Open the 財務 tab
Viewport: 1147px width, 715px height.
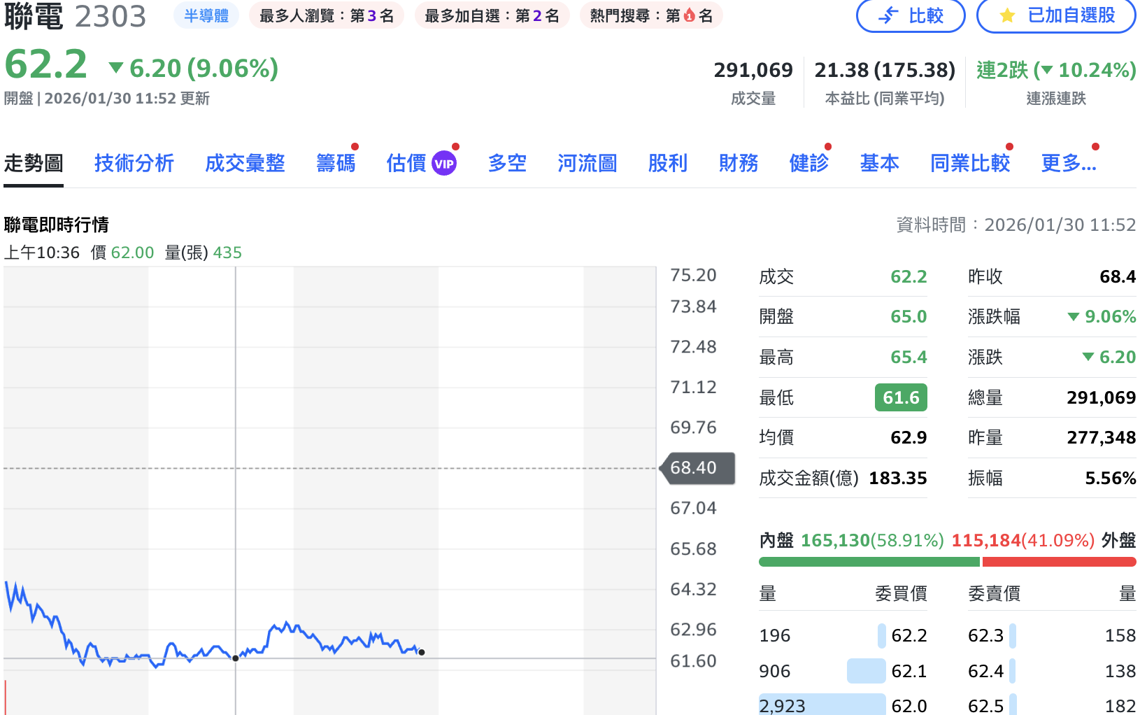[x=738, y=163]
